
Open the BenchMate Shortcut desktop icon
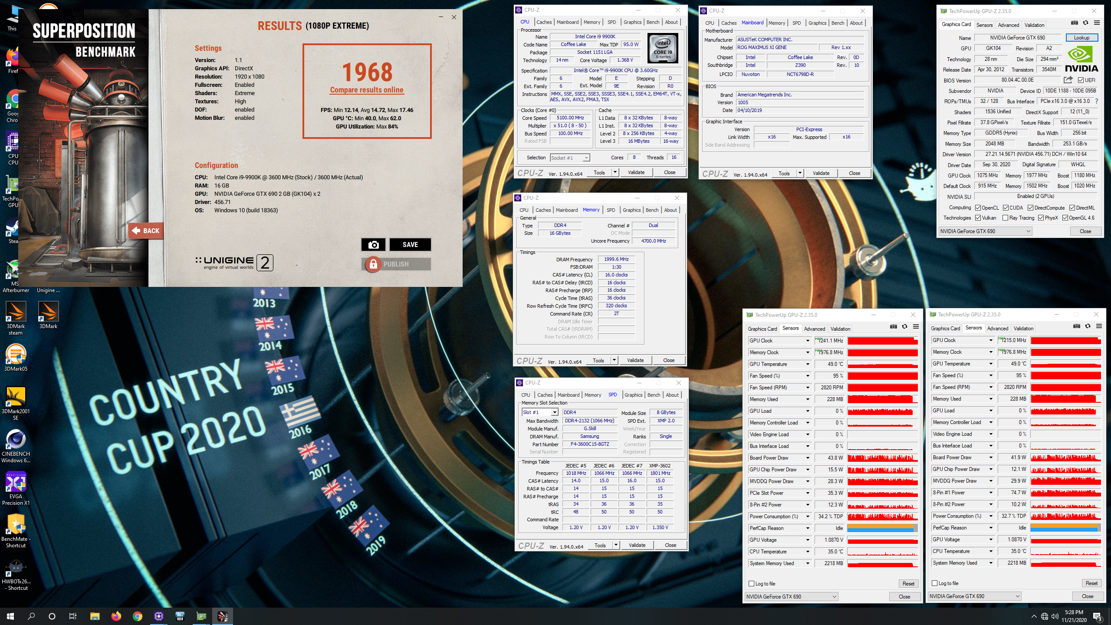click(x=16, y=531)
